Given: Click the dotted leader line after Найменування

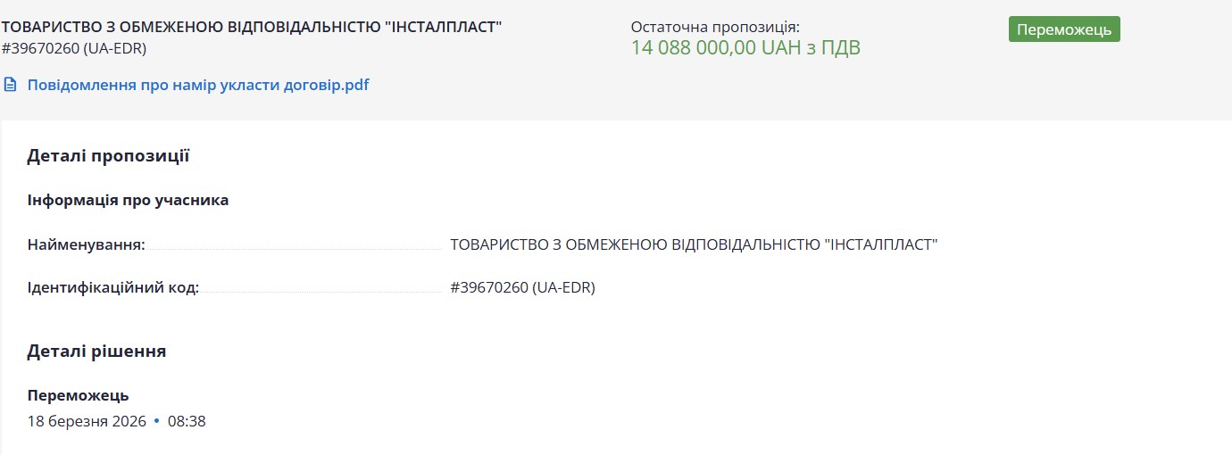Looking at the screenshot, I should pos(295,248).
